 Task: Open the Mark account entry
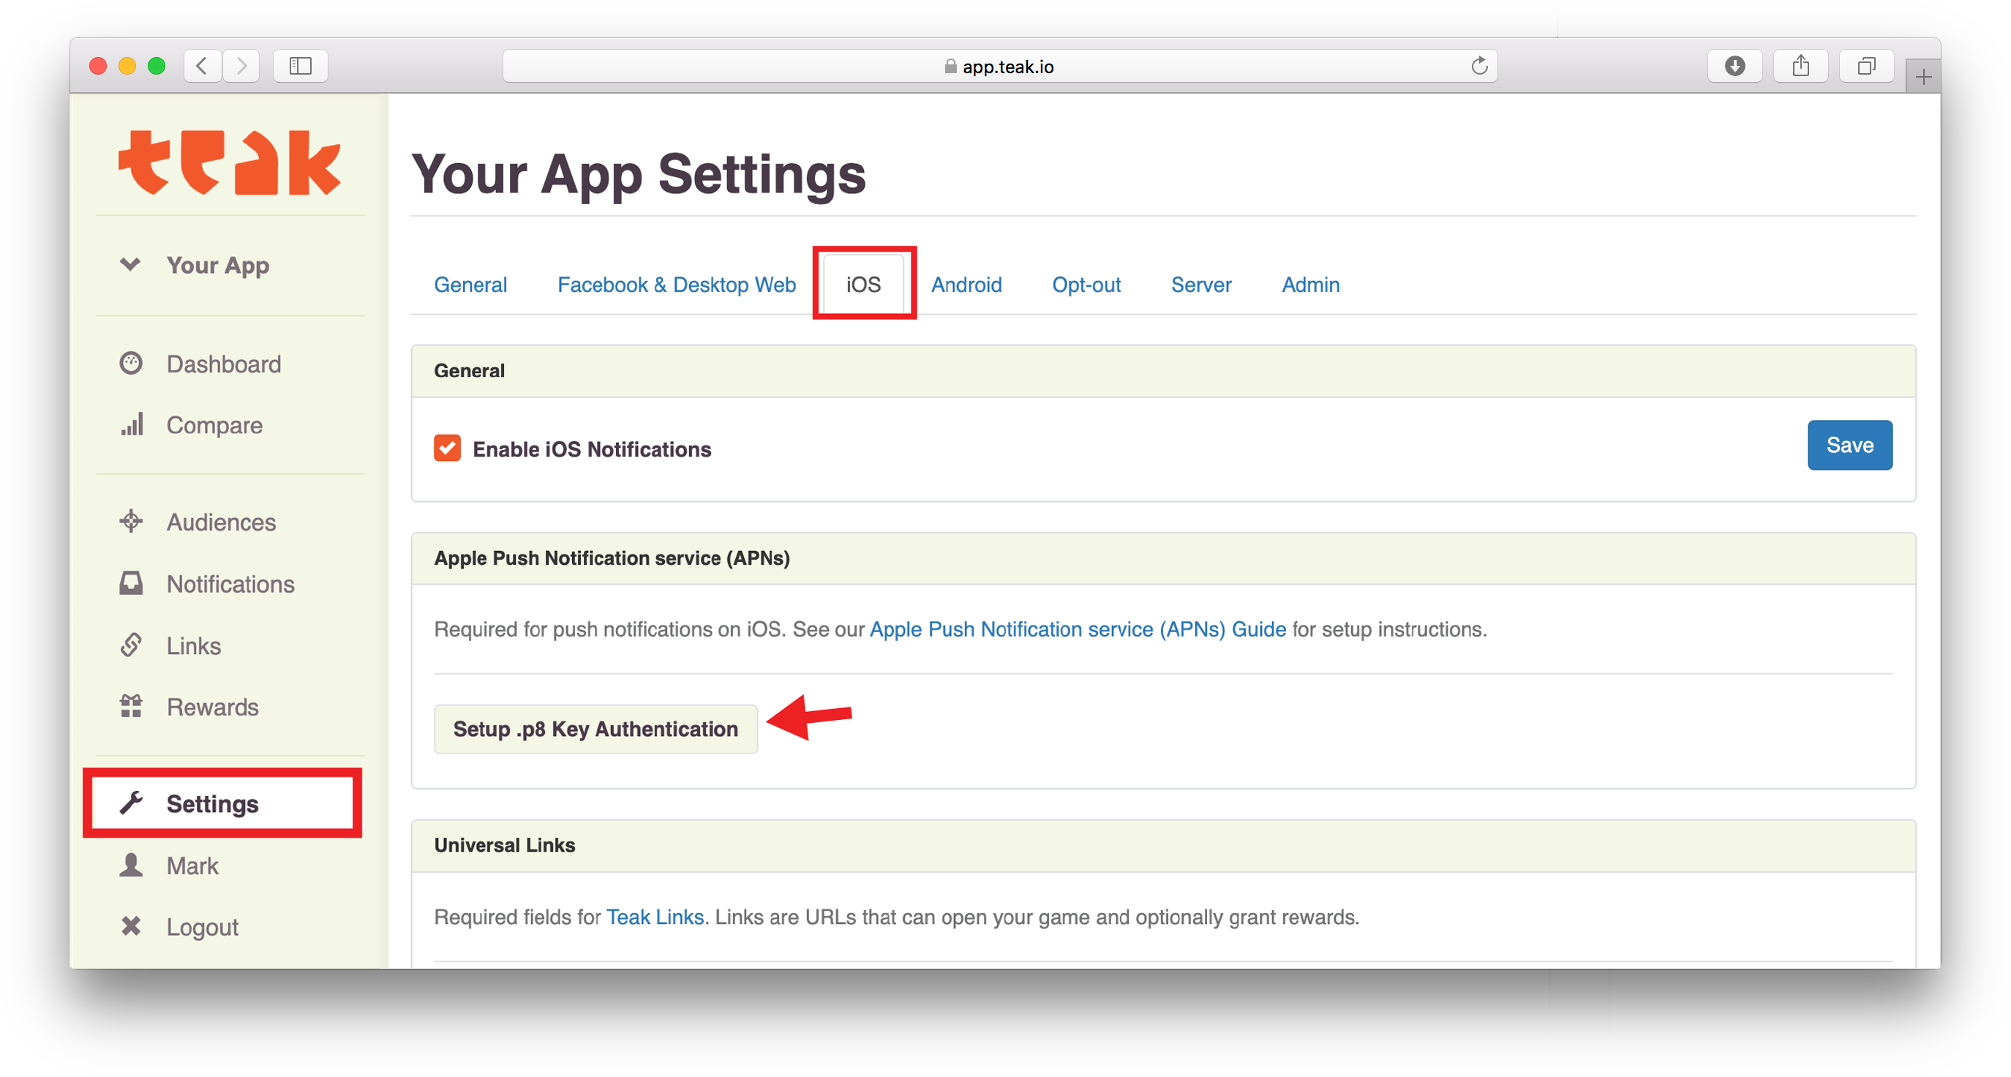click(x=192, y=866)
